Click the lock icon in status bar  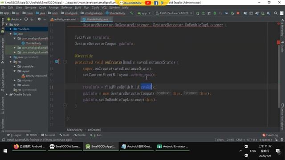[276, 140]
